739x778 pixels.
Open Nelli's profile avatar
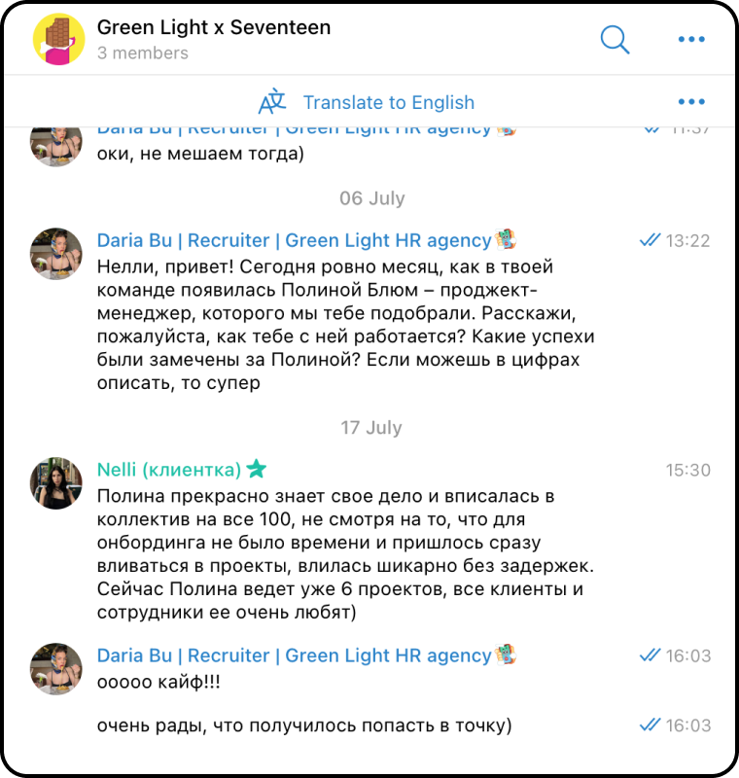[56, 483]
